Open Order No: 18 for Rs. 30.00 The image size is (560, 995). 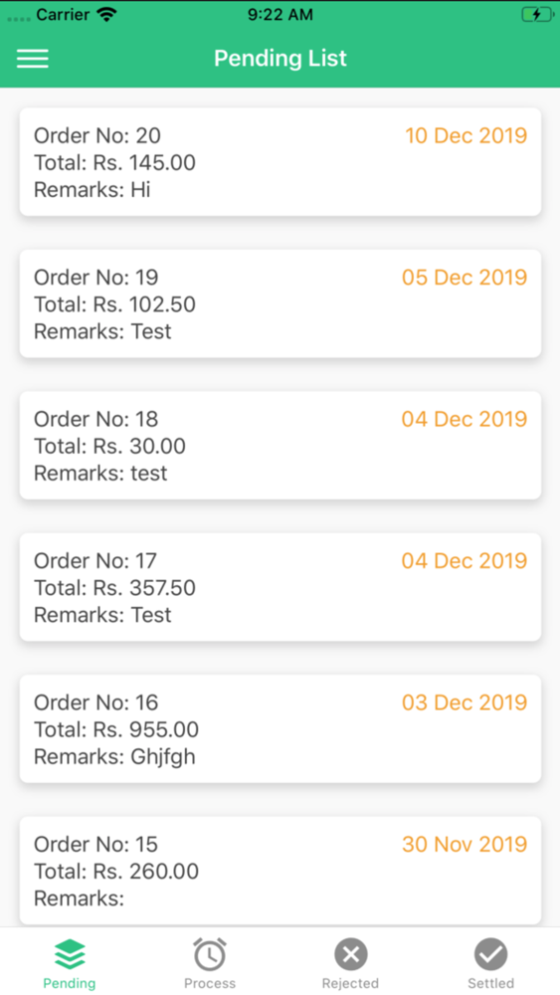point(280,445)
